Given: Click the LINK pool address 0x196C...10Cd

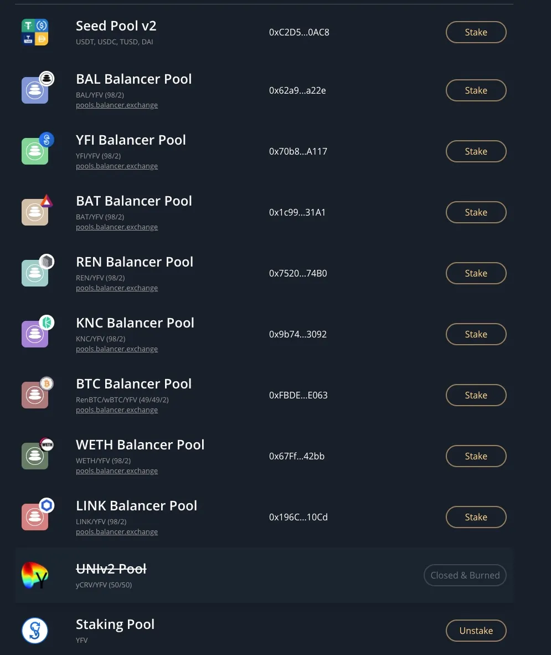Looking at the screenshot, I should click(298, 517).
